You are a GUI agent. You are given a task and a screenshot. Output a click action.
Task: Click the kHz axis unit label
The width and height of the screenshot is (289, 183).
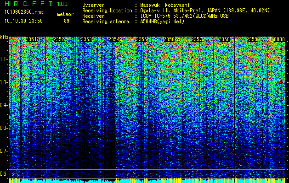pos(4,37)
